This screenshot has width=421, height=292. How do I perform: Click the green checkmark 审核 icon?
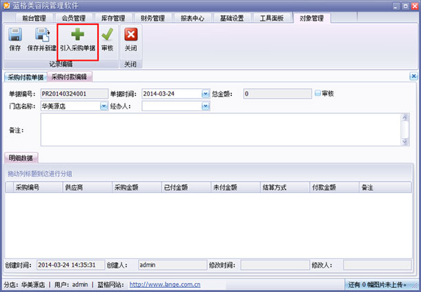[x=108, y=35]
